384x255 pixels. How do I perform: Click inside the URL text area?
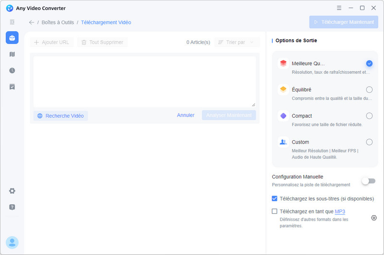tap(144, 81)
